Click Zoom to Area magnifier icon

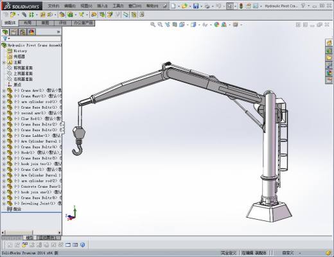click(160, 24)
